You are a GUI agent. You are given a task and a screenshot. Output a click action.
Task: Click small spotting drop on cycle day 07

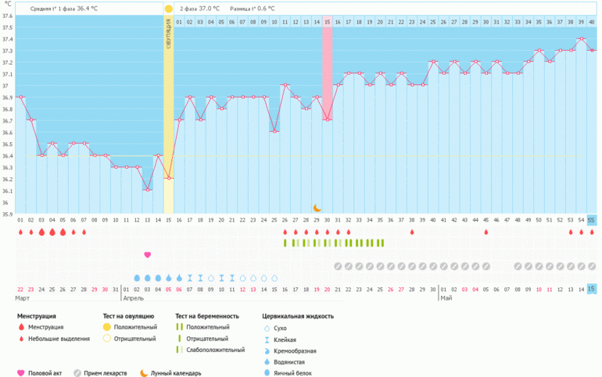click(84, 232)
